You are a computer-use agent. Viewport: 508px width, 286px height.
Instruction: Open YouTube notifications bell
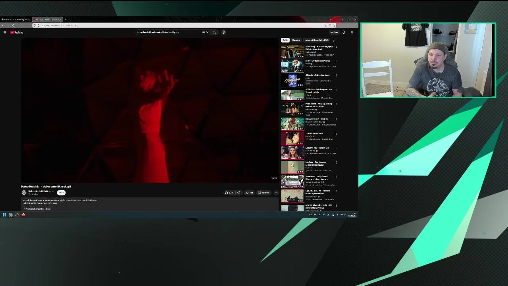(344, 32)
